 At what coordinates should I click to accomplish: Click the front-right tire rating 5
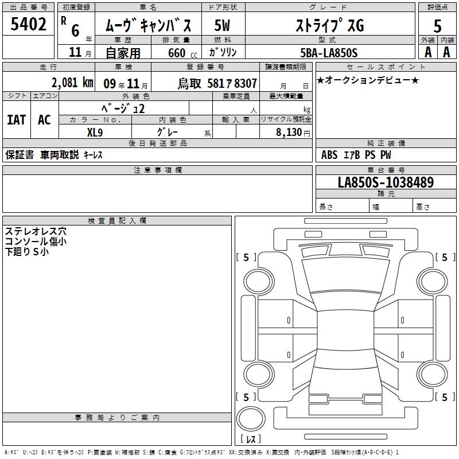pyautogui.click(x=445, y=257)
